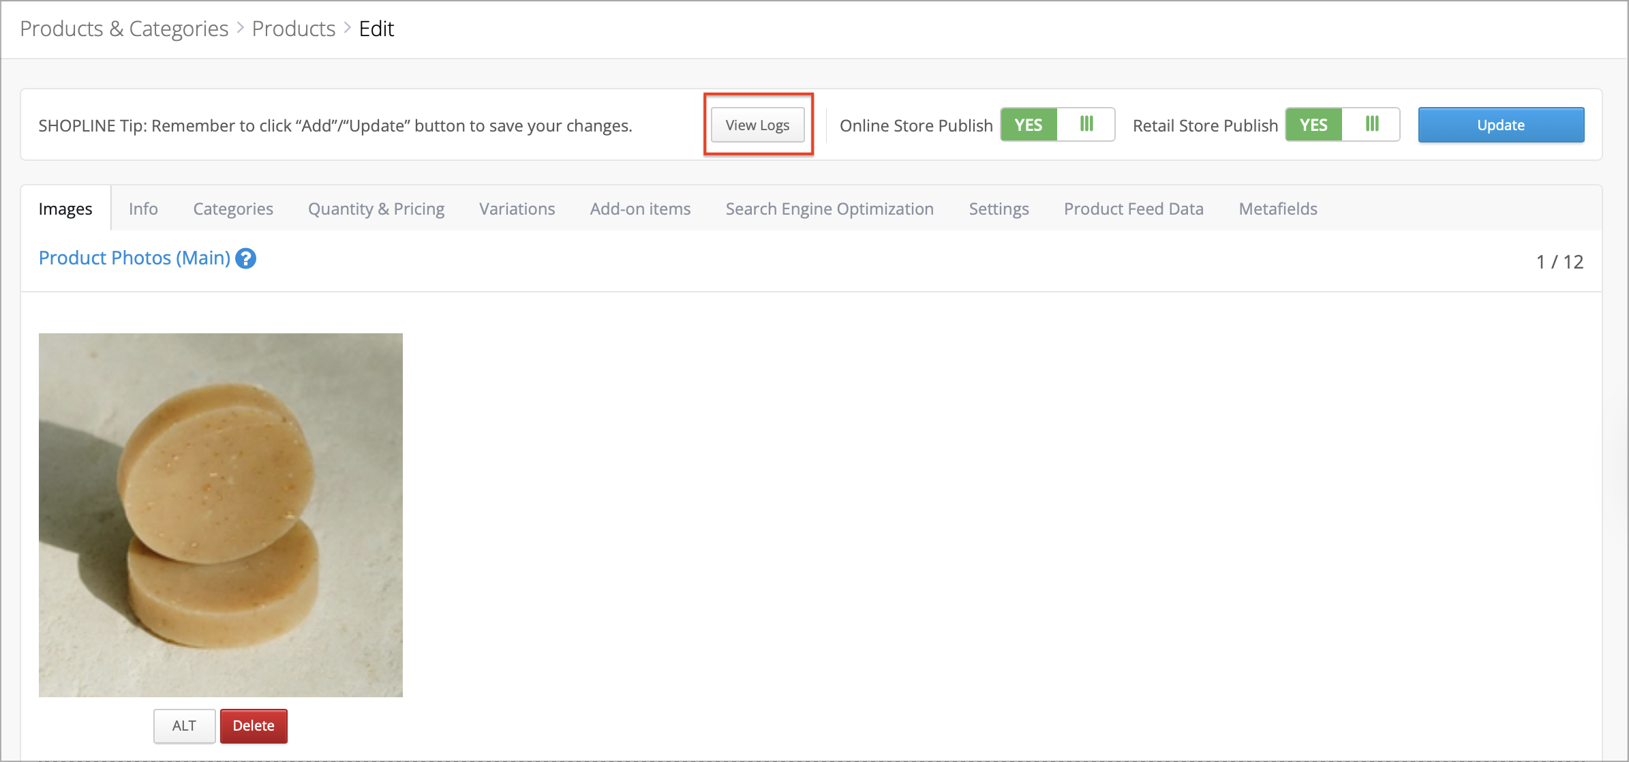The width and height of the screenshot is (1629, 762).
Task: Toggle the Retail Store Publish switch
Action: pos(1342,125)
